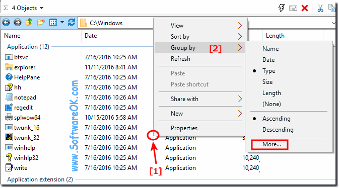Expand the Application extension (2) group
This screenshot has height=188, width=339.
coord(40,179)
